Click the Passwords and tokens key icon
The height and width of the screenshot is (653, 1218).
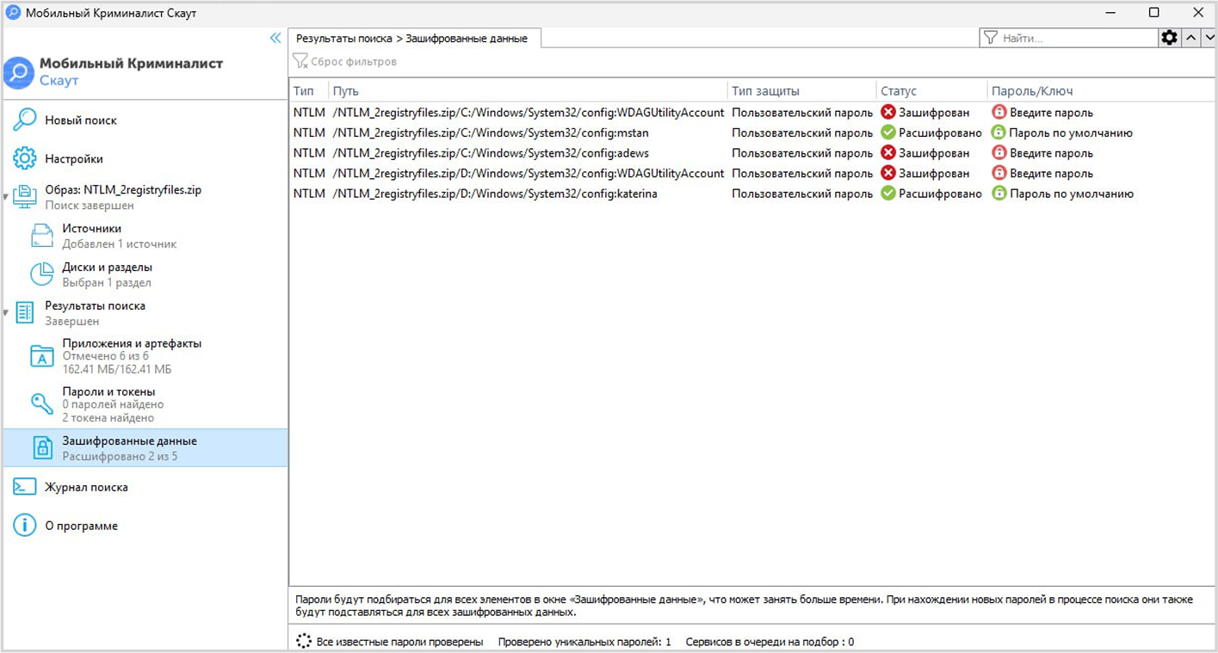coord(42,404)
